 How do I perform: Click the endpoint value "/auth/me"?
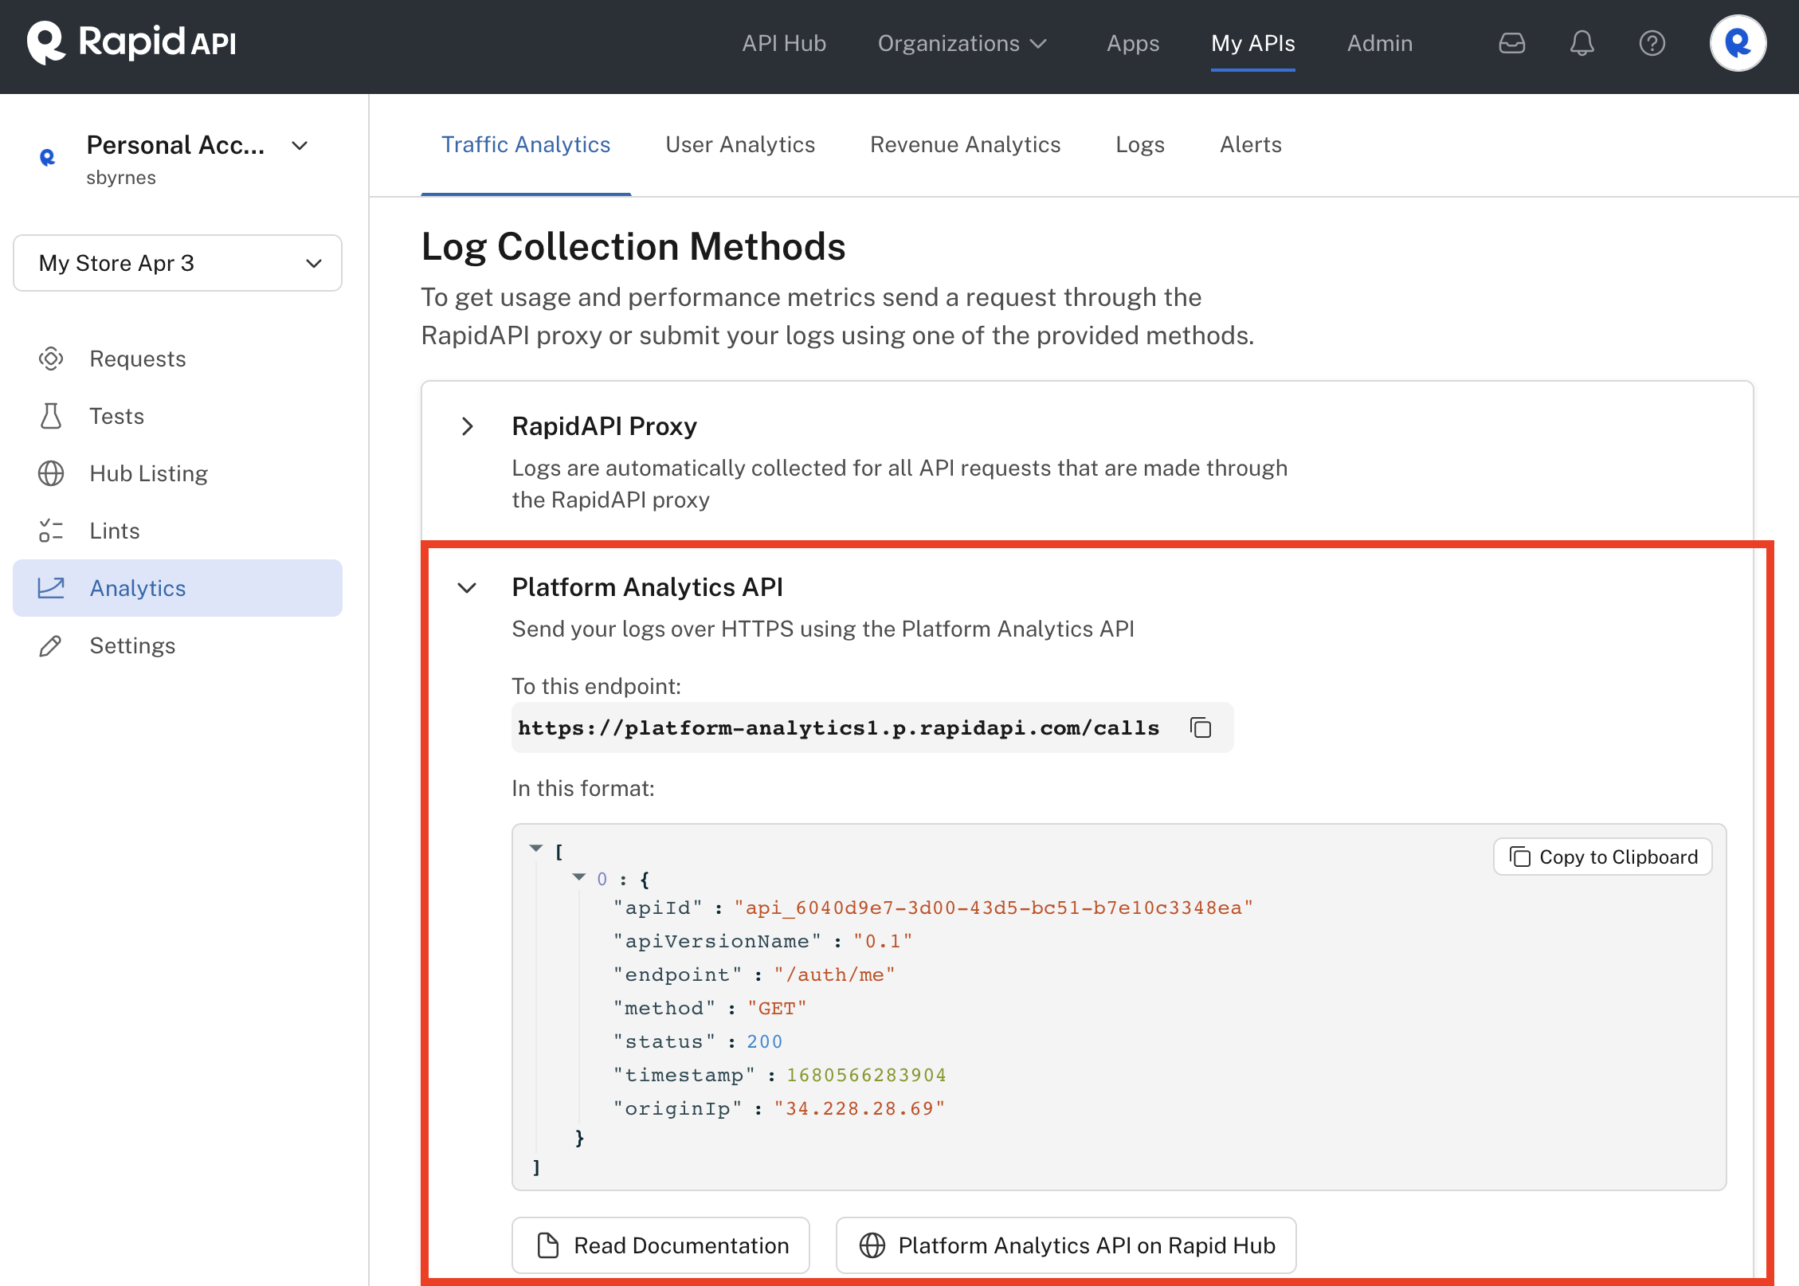(834, 974)
